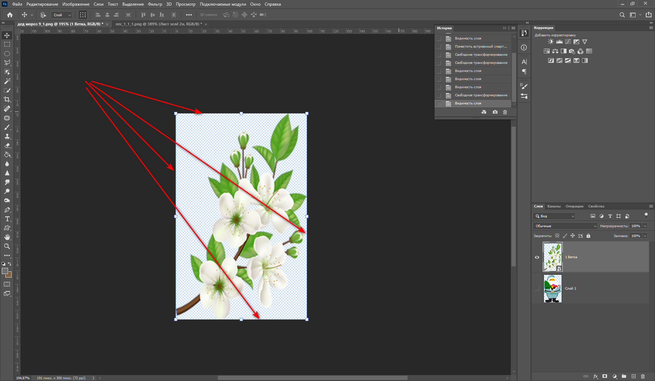Switch to 'Каналы' tab
Screen dimensions: 655x381
coord(554,206)
